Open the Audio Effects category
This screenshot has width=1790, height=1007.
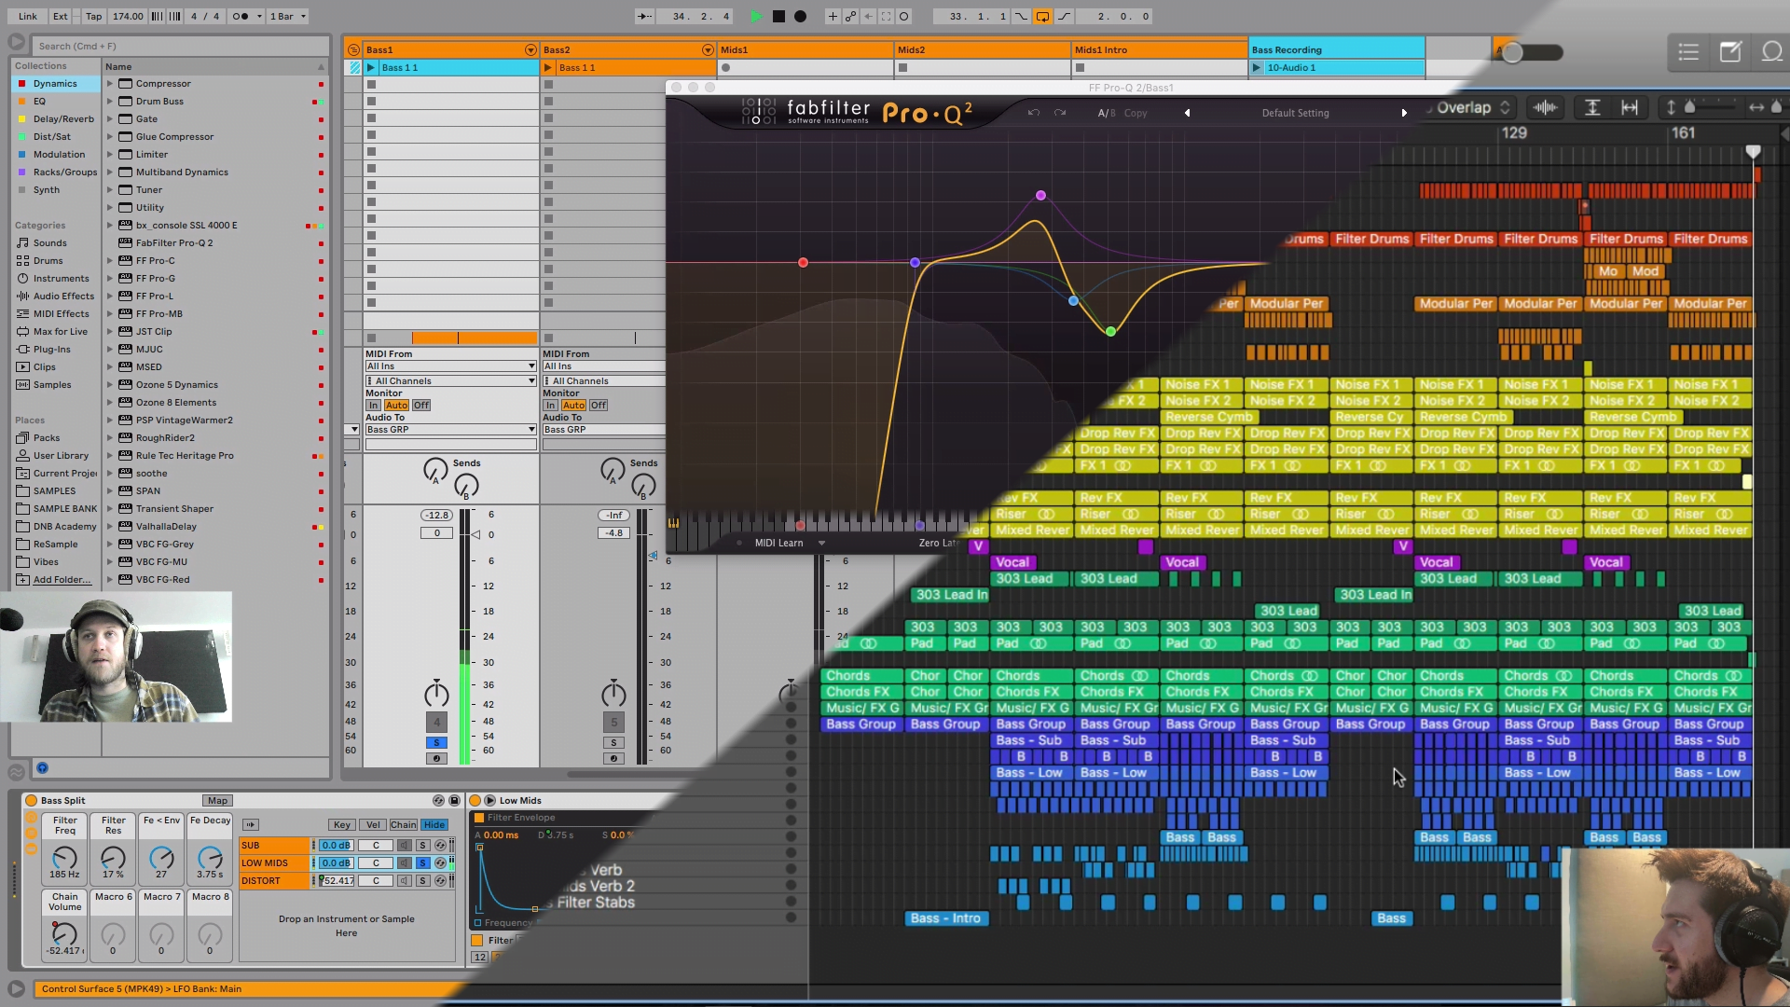point(63,297)
